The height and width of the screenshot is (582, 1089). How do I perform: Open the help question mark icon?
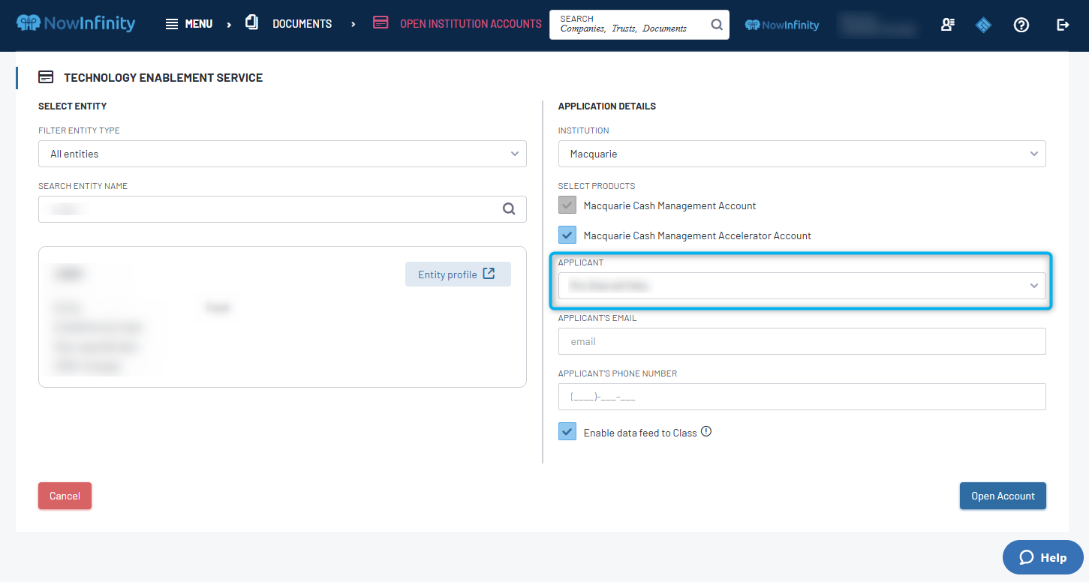click(1021, 25)
